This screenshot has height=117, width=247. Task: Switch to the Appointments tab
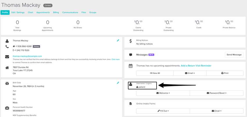coord(43,12)
